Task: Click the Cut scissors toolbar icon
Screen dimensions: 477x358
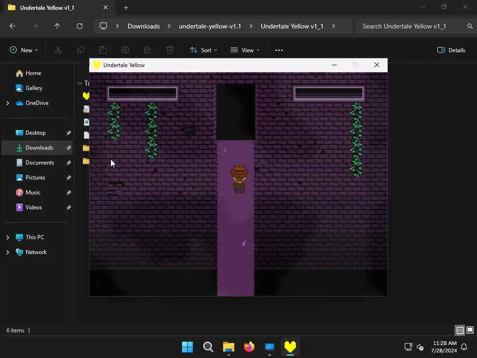Action: coord(58,50)
